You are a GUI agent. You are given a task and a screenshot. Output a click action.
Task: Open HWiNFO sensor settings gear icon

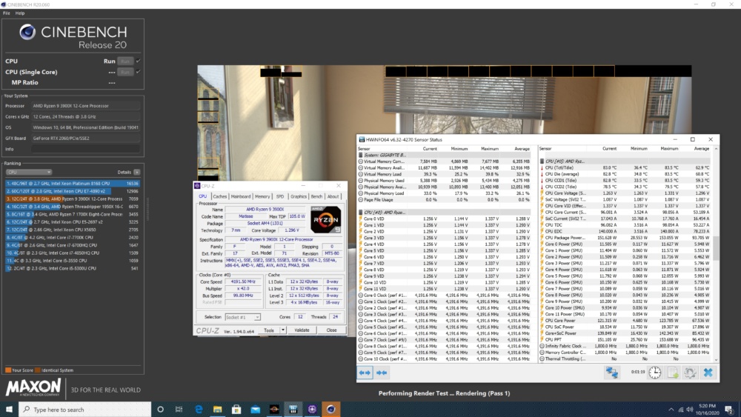[690, 372]
